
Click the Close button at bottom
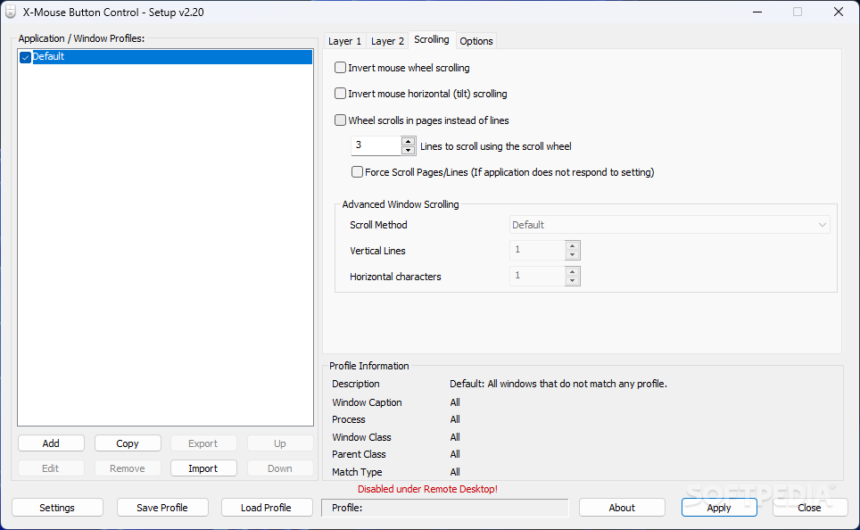tap(809, 508)
